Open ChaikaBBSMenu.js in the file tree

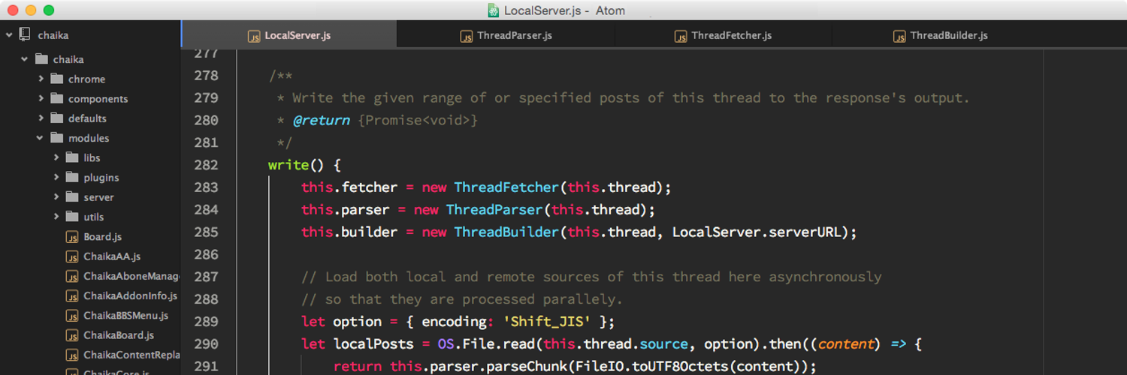[125, 316]
